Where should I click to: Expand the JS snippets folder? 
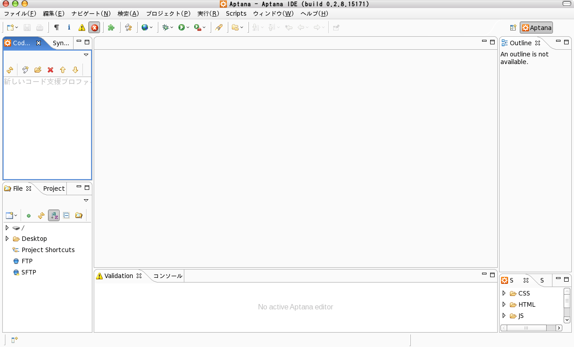[504, 316]
